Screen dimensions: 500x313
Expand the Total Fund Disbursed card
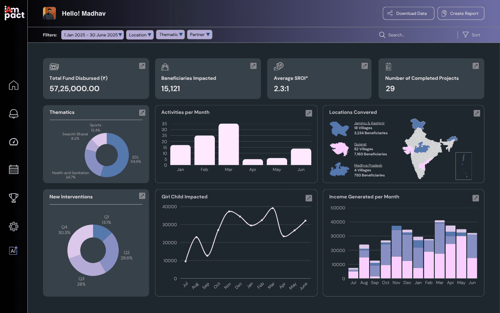pyautogui.click(x=142, y=66)
